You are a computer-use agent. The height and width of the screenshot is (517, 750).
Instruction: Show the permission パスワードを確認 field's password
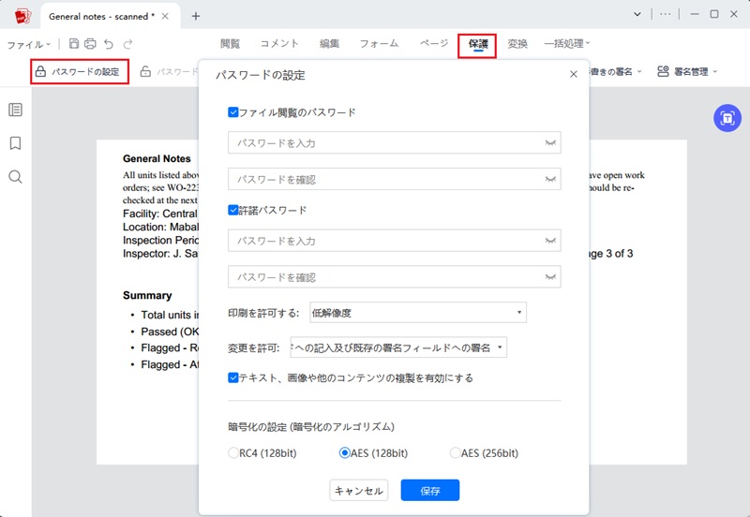point(550,277)
